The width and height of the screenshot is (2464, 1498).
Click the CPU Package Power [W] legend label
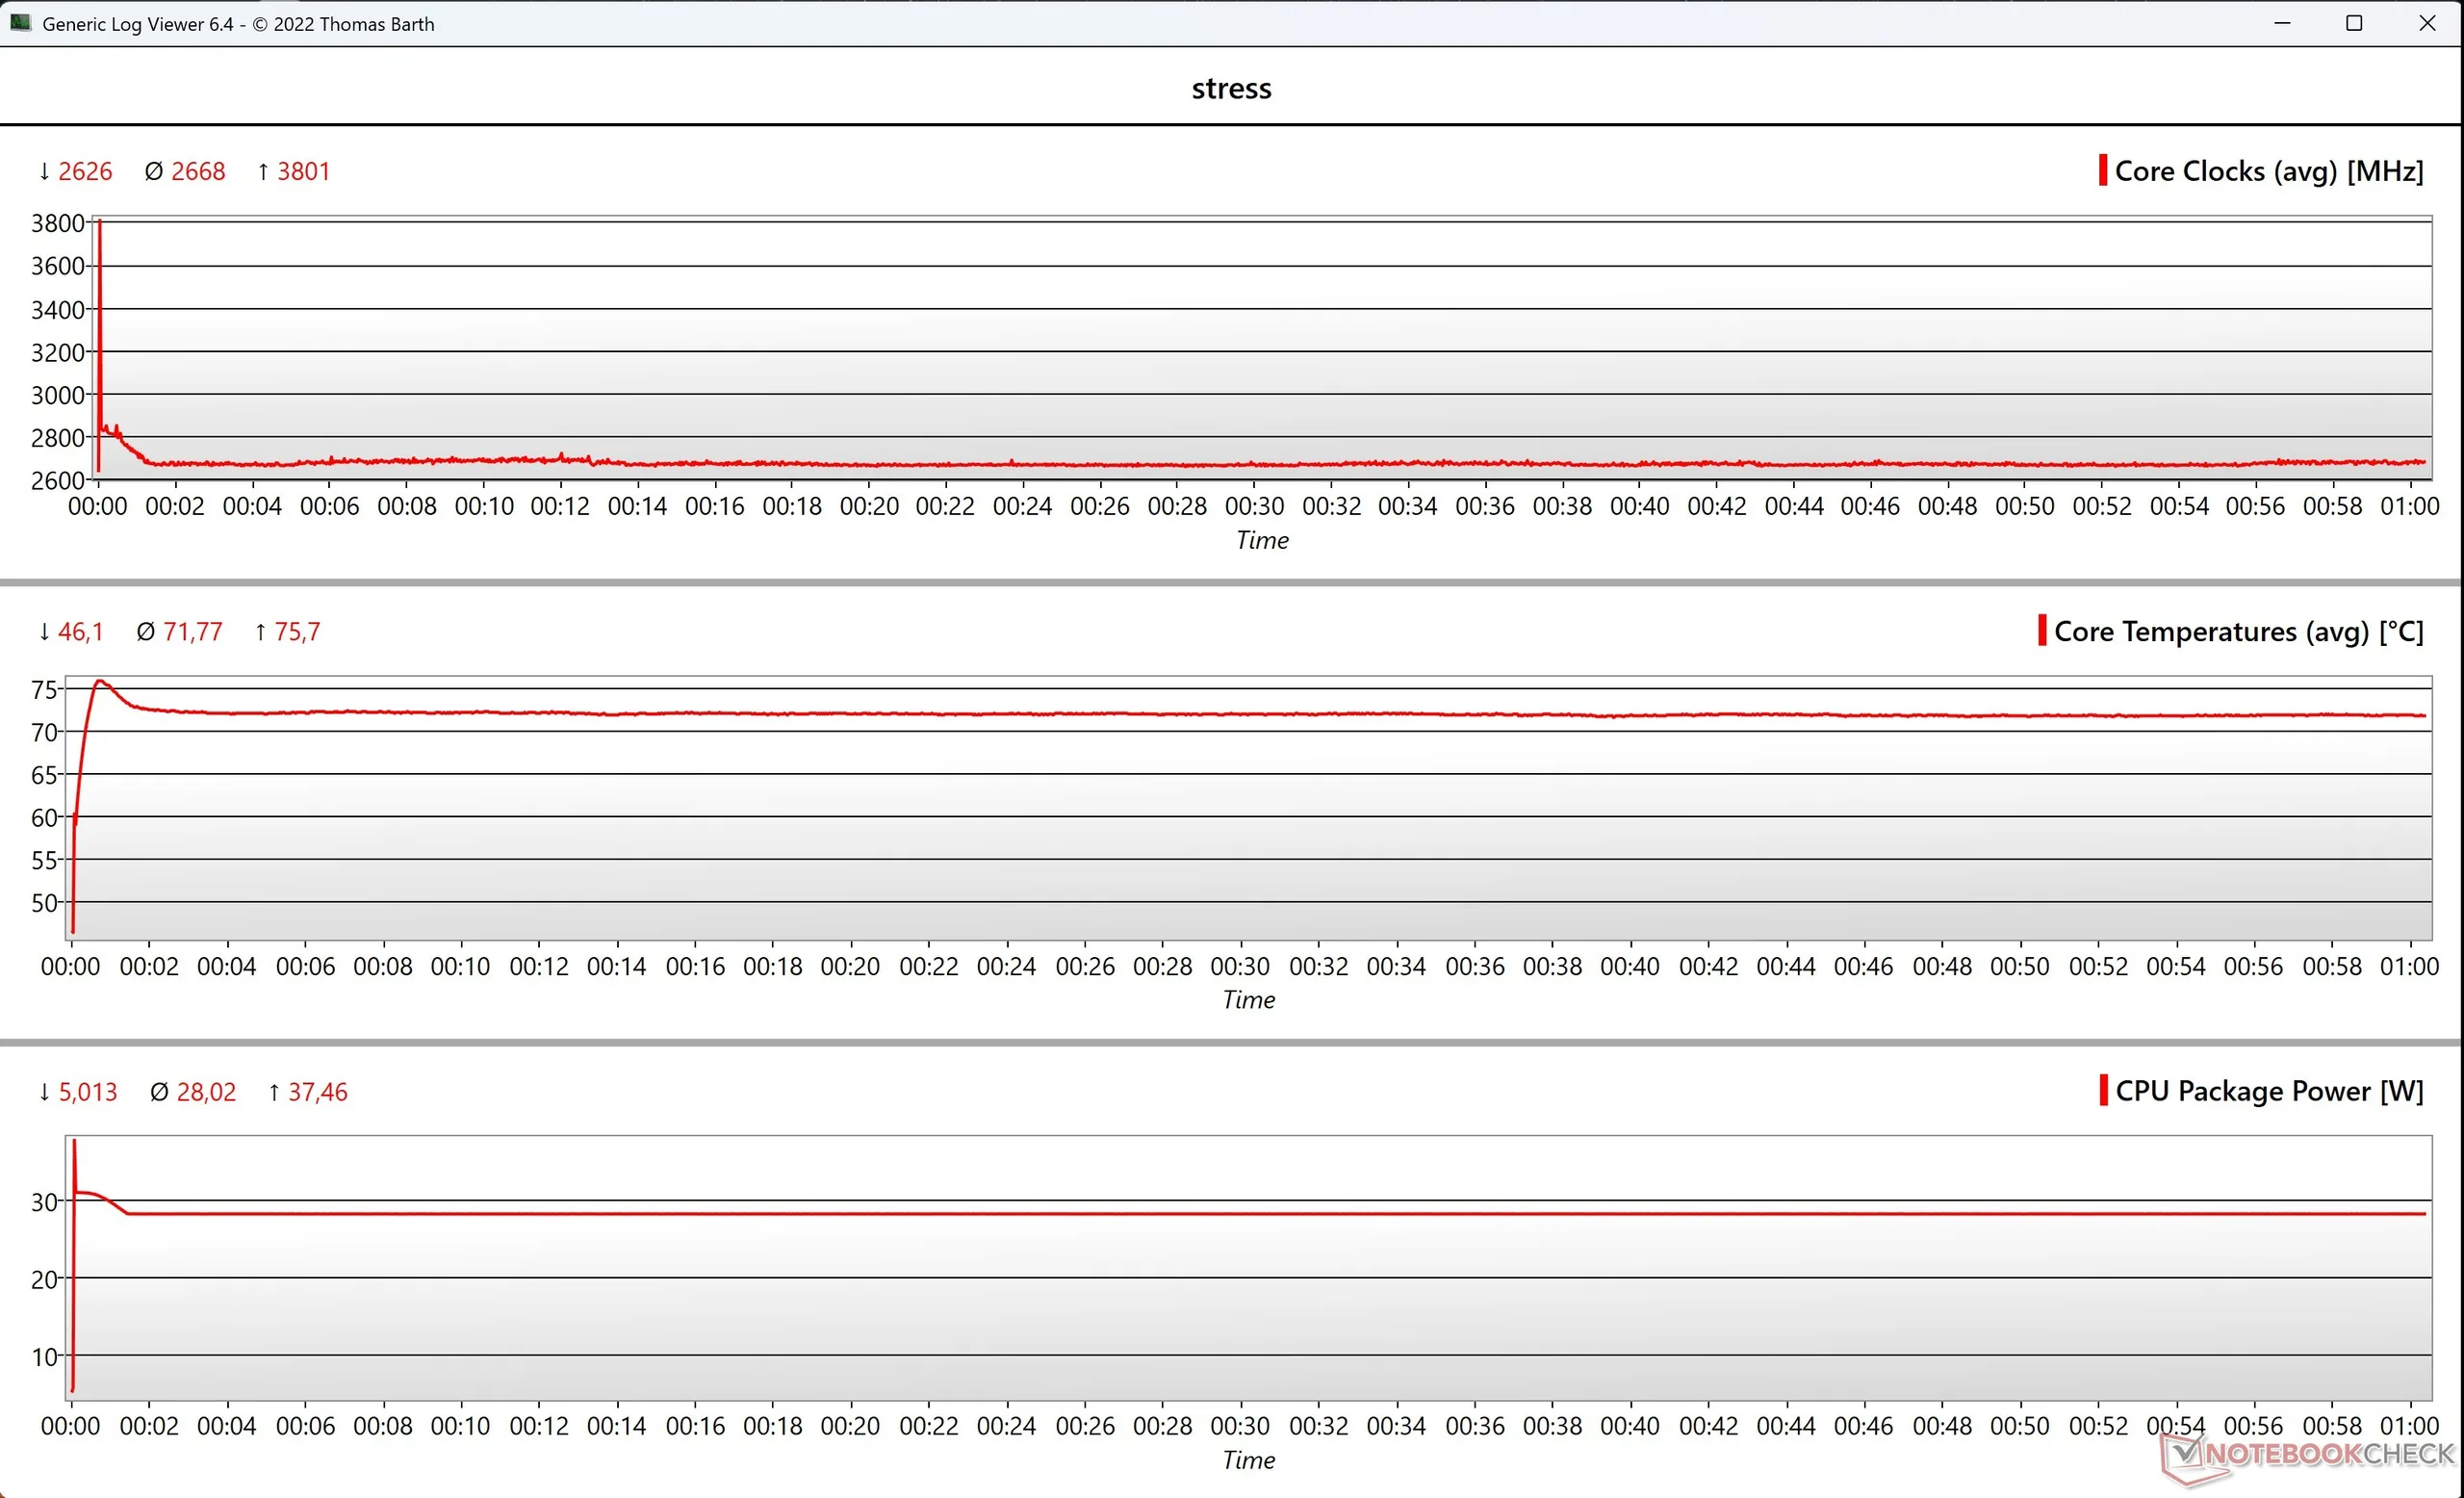(x=2269, y=1091)
